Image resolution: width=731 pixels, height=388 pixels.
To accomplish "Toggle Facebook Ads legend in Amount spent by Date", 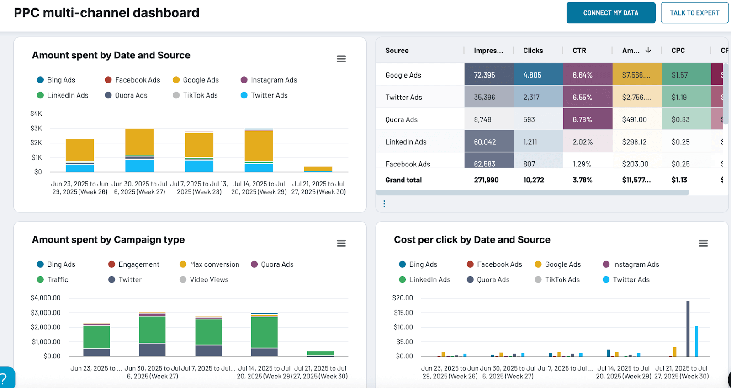I will point(137,80).
